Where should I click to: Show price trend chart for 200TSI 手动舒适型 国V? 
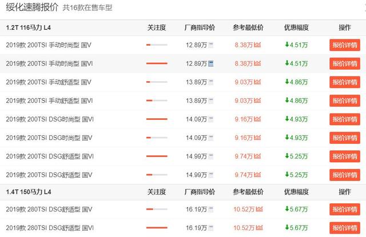257,82
